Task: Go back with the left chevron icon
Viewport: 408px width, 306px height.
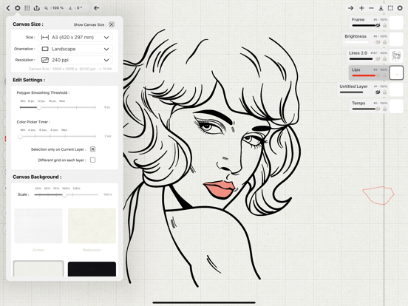Action: click(x=8, y=8)
